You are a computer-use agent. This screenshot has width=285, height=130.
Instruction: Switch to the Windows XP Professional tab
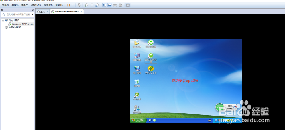tap(66, 12)
